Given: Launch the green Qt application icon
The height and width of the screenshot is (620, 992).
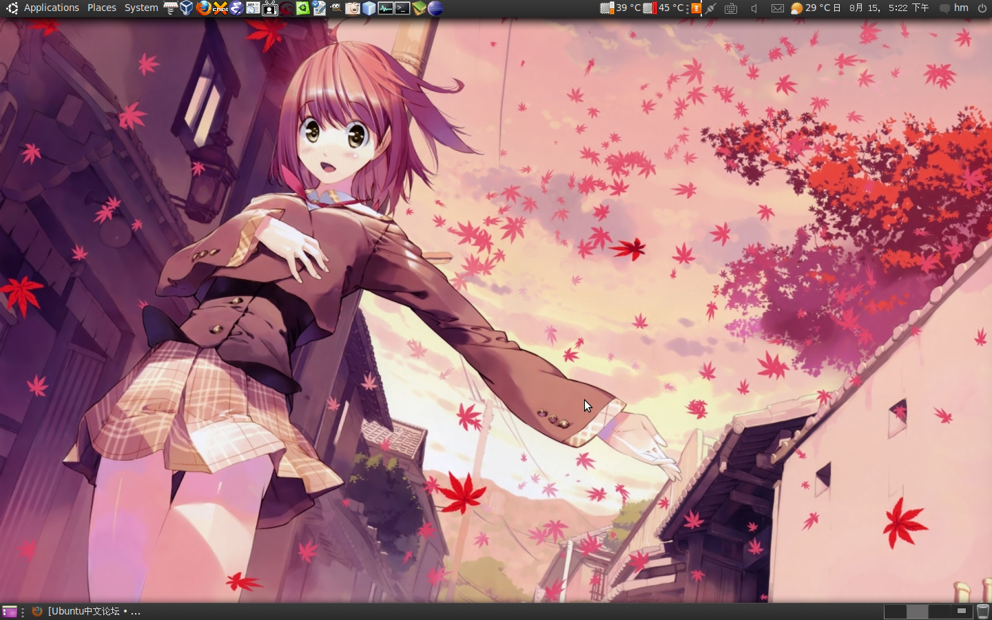Looking at the screenshot, I should pos(303,8).
